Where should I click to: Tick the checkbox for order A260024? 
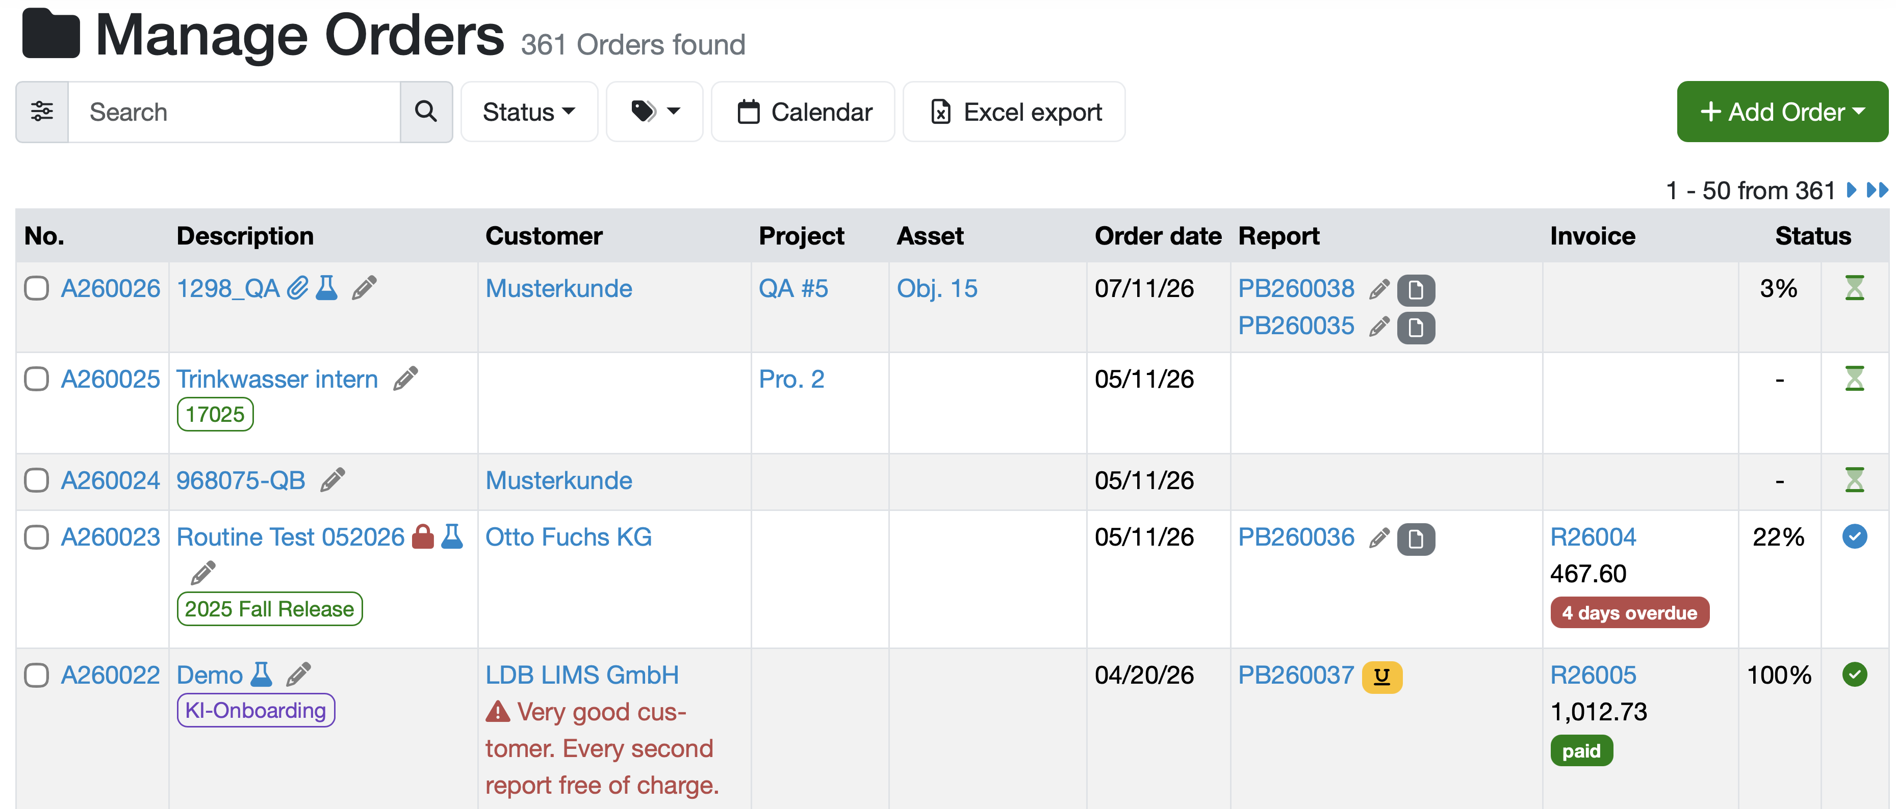(36, 480)
